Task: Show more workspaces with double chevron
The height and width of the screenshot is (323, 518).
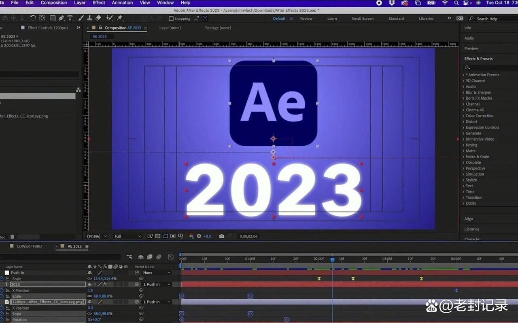Action: (449, 18)
